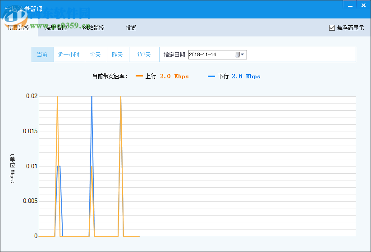The height and width of the screenshot is (252, 371).
Task: Click the 当前带宽速率 label
Action: pyautogui.click(x=110, y=76)
